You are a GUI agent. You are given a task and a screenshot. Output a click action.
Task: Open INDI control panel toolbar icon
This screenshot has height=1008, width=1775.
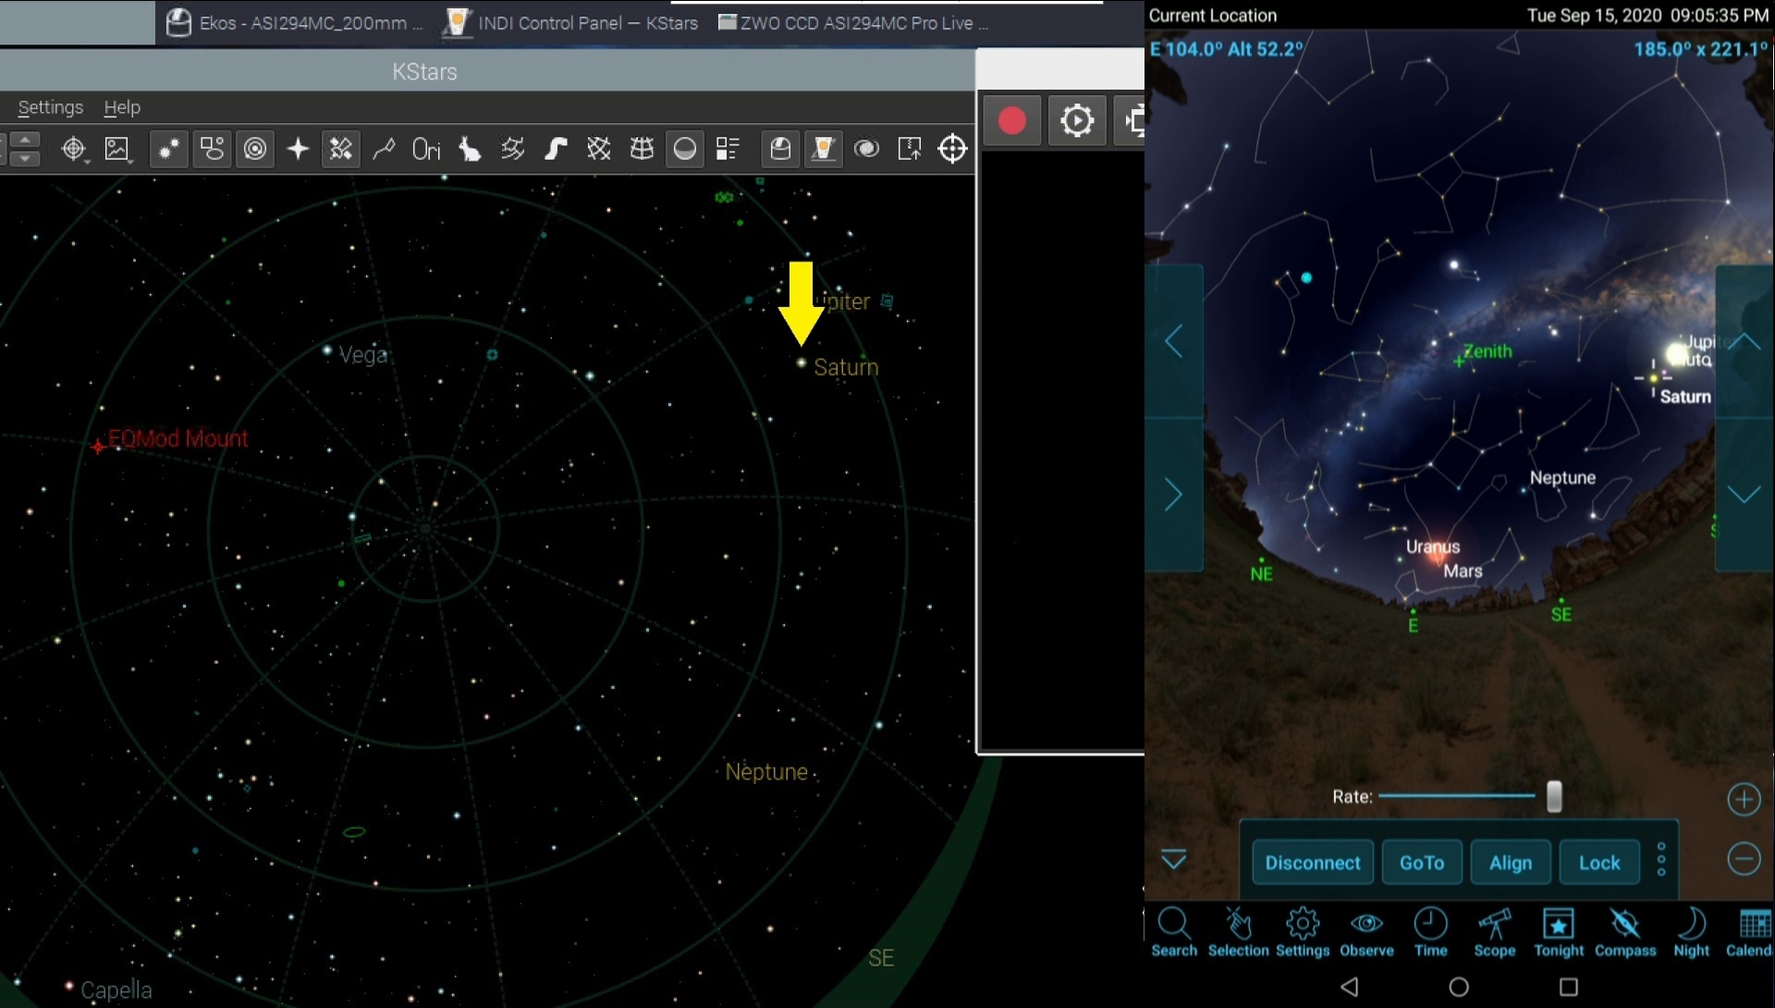click(823, 149)
